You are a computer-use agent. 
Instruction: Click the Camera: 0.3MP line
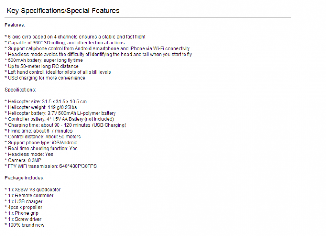pyautogui.click(x=23, y=160)
